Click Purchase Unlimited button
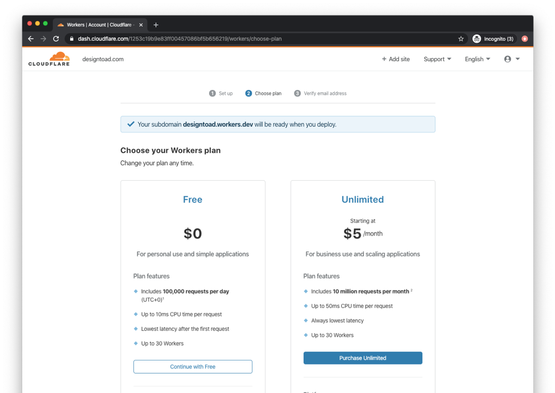This screenshot has width=555, height=393. pyautogui.click(x=362, y=358)
